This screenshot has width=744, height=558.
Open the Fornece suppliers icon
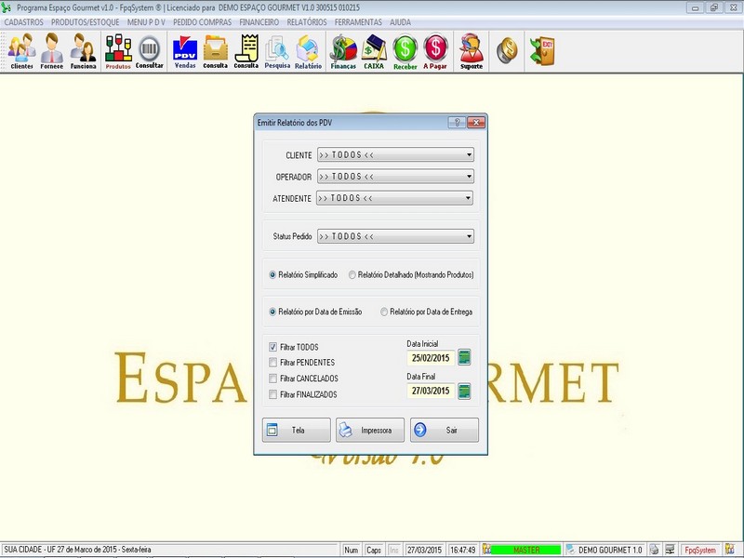point(52,51)
